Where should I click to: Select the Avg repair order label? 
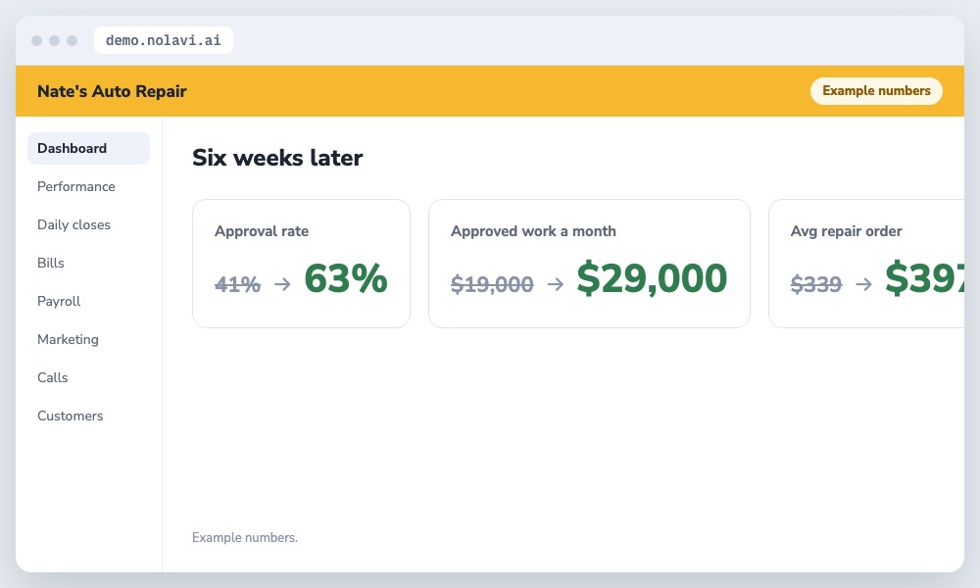pyautogui.click(x=846, y=231)
